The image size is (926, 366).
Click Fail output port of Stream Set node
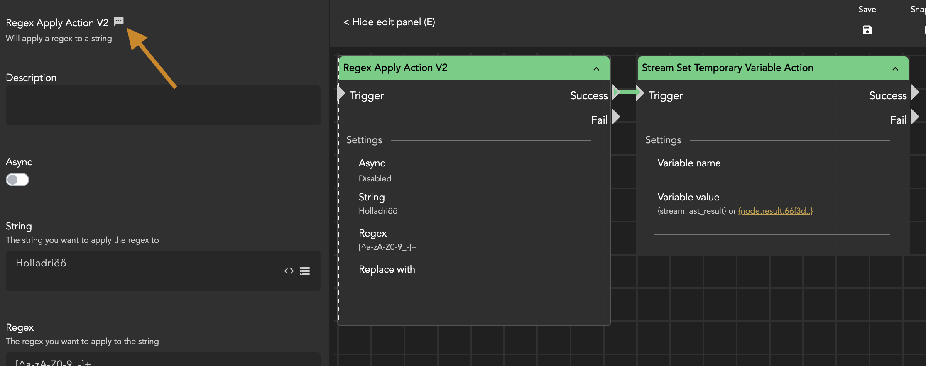tap(915, 117)
